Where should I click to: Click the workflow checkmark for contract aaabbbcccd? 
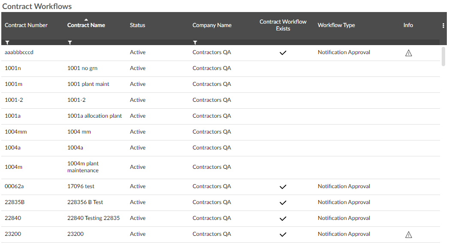(x=283, y=53)
